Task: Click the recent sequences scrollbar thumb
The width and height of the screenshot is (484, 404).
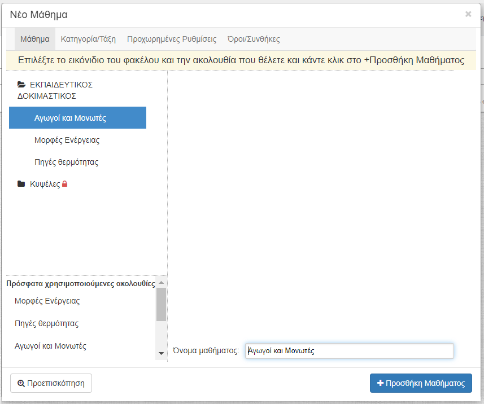Action: (161, 304)
